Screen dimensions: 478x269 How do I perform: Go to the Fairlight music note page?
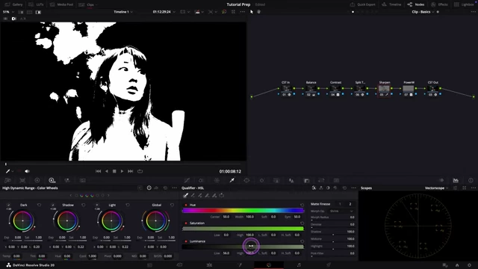[299, 265]
